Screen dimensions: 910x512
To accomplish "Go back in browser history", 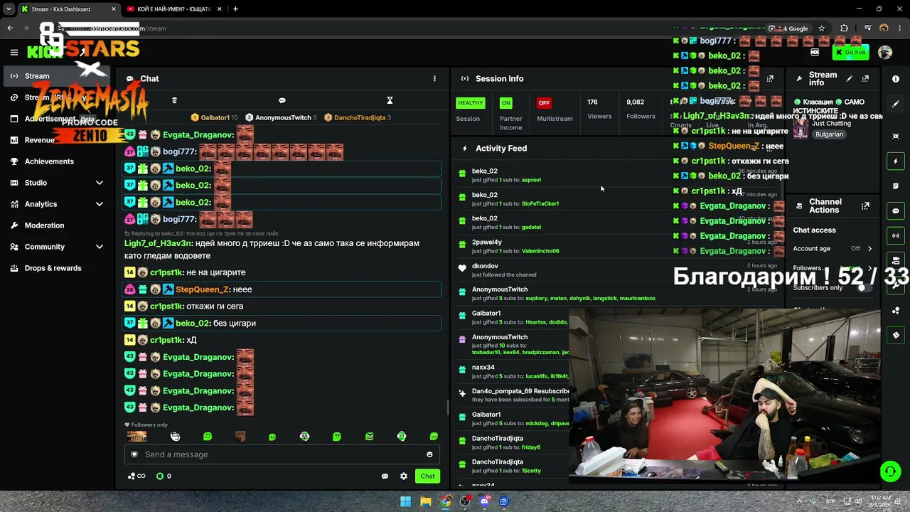I will (10, 28).
